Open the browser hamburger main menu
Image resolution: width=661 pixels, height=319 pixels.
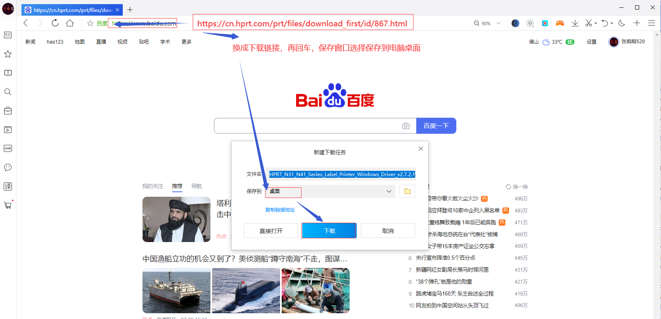652,23
